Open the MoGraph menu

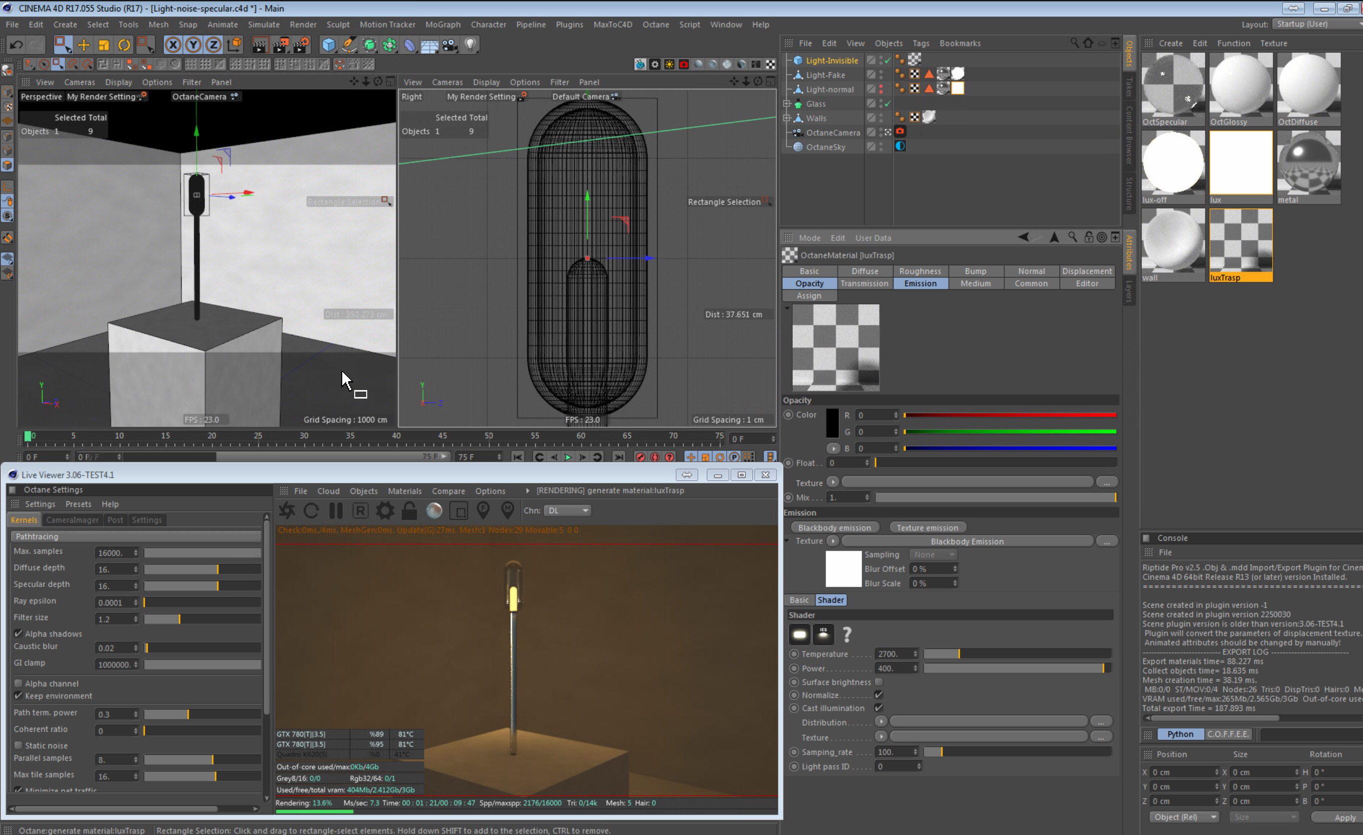(x=443, y=24)
